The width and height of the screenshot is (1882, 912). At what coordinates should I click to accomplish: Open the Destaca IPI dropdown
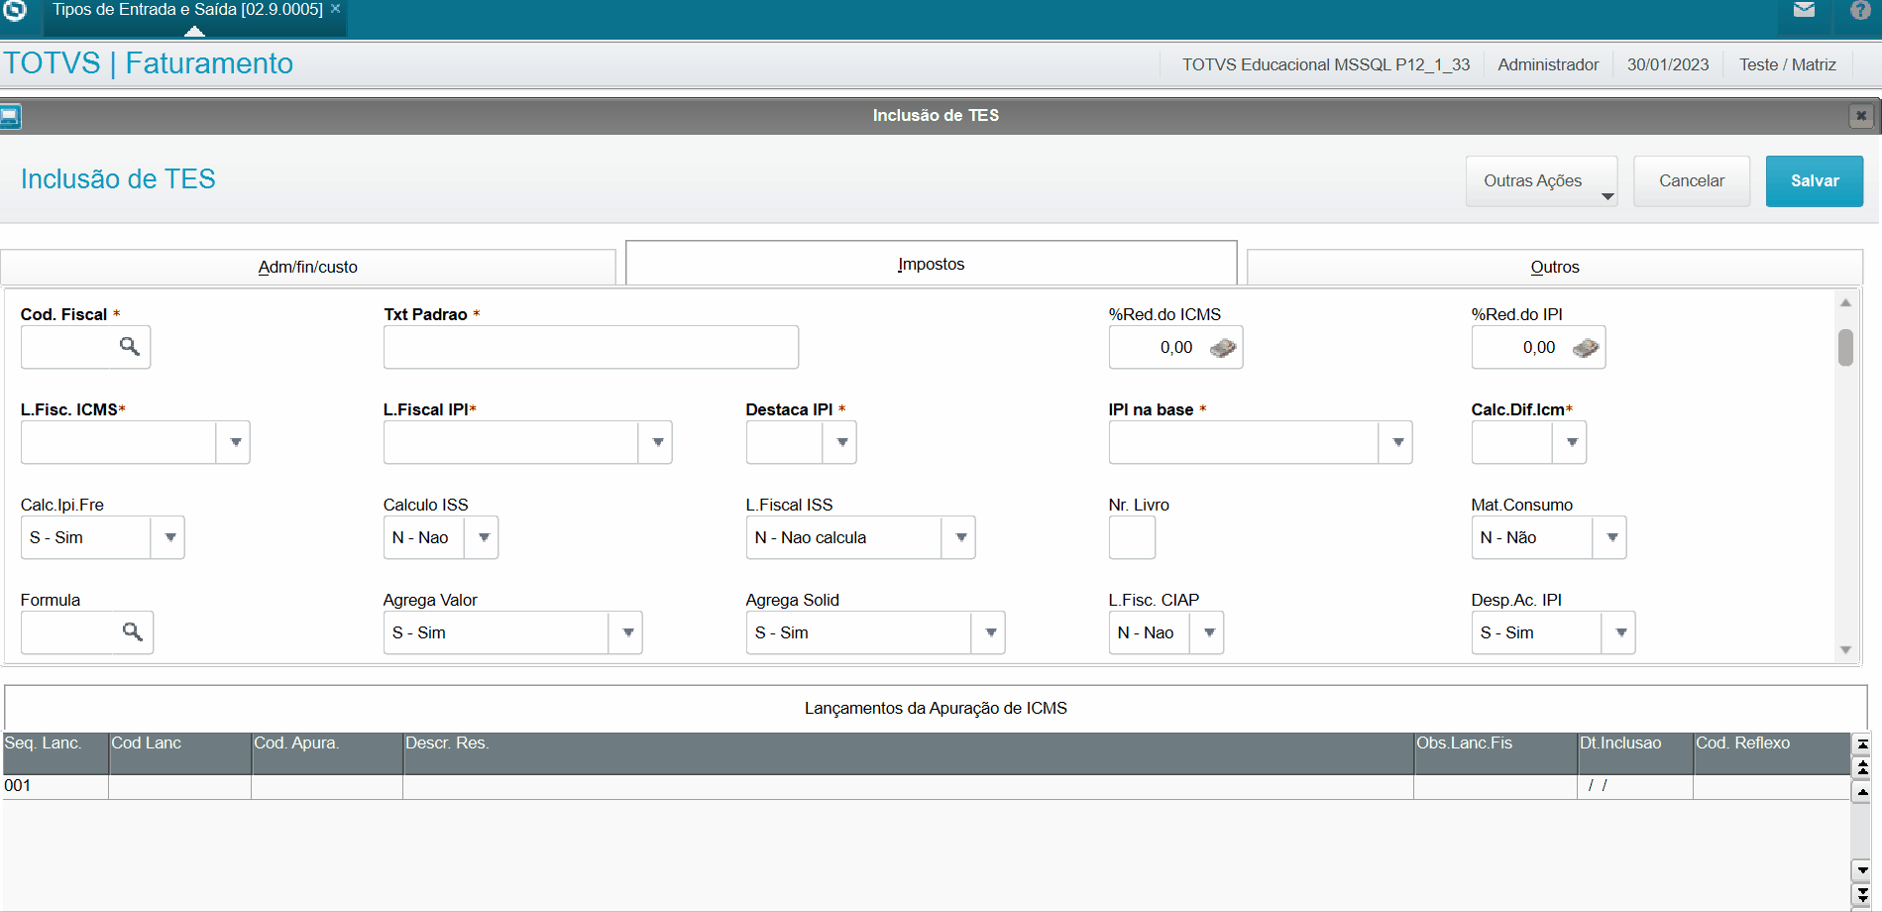841,442
